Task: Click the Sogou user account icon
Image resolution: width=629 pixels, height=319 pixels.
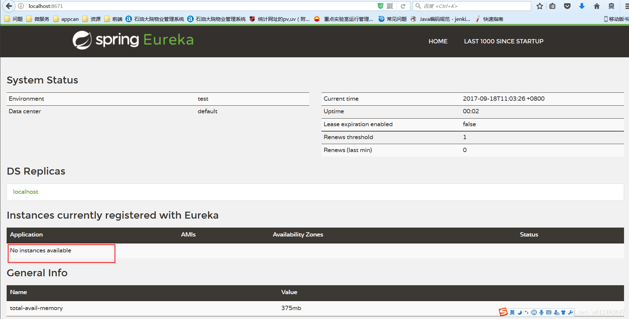Action: 556,312
